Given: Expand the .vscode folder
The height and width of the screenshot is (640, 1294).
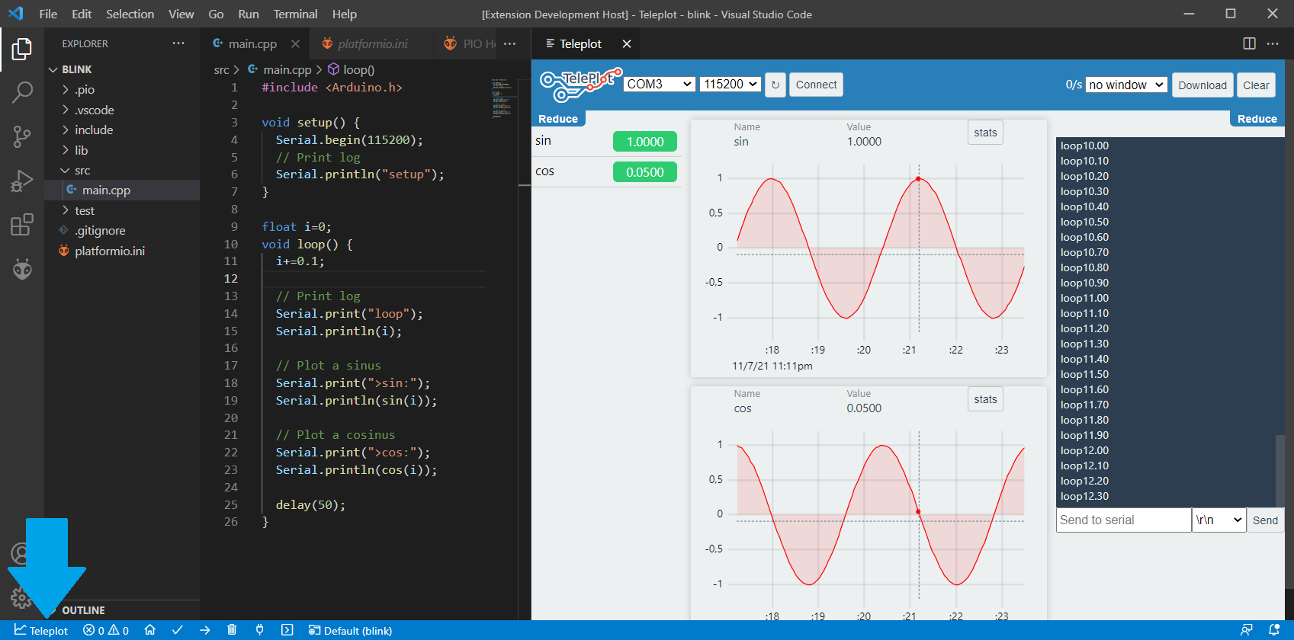Looking at the screenshot, I should coord(122,110).
